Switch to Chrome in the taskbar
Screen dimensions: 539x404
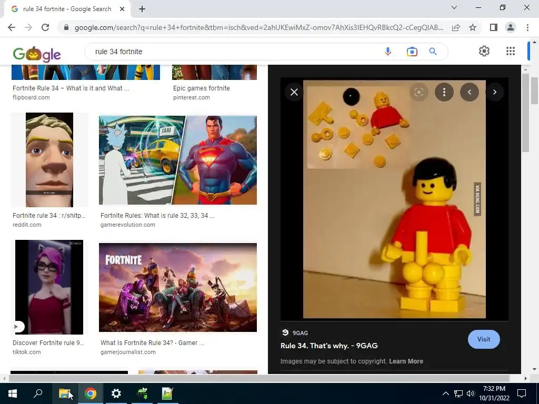91,393
